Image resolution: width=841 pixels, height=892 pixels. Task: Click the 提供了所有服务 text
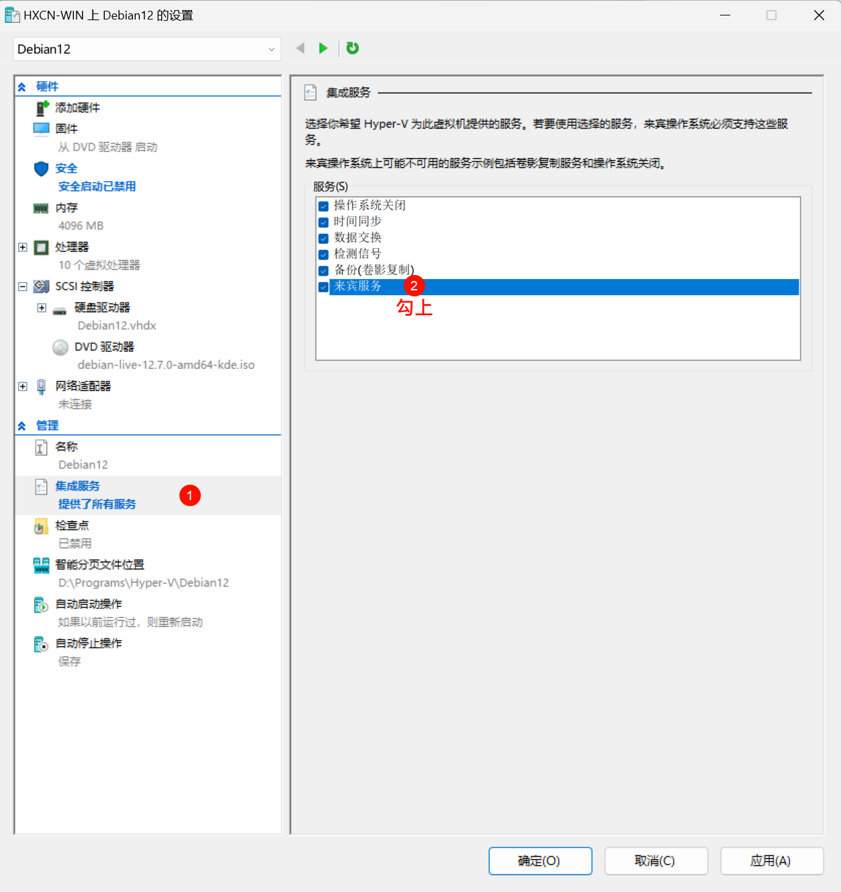click(x=97, y=504)
